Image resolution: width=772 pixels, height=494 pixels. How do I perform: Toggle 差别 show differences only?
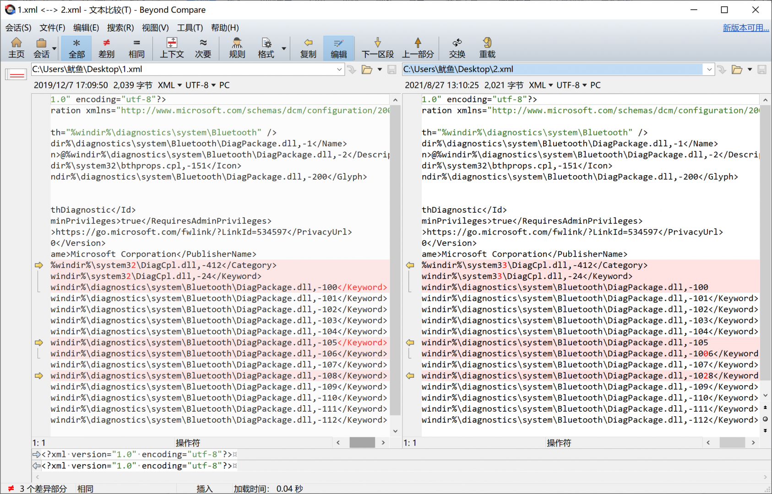click(x=106, y=48)
